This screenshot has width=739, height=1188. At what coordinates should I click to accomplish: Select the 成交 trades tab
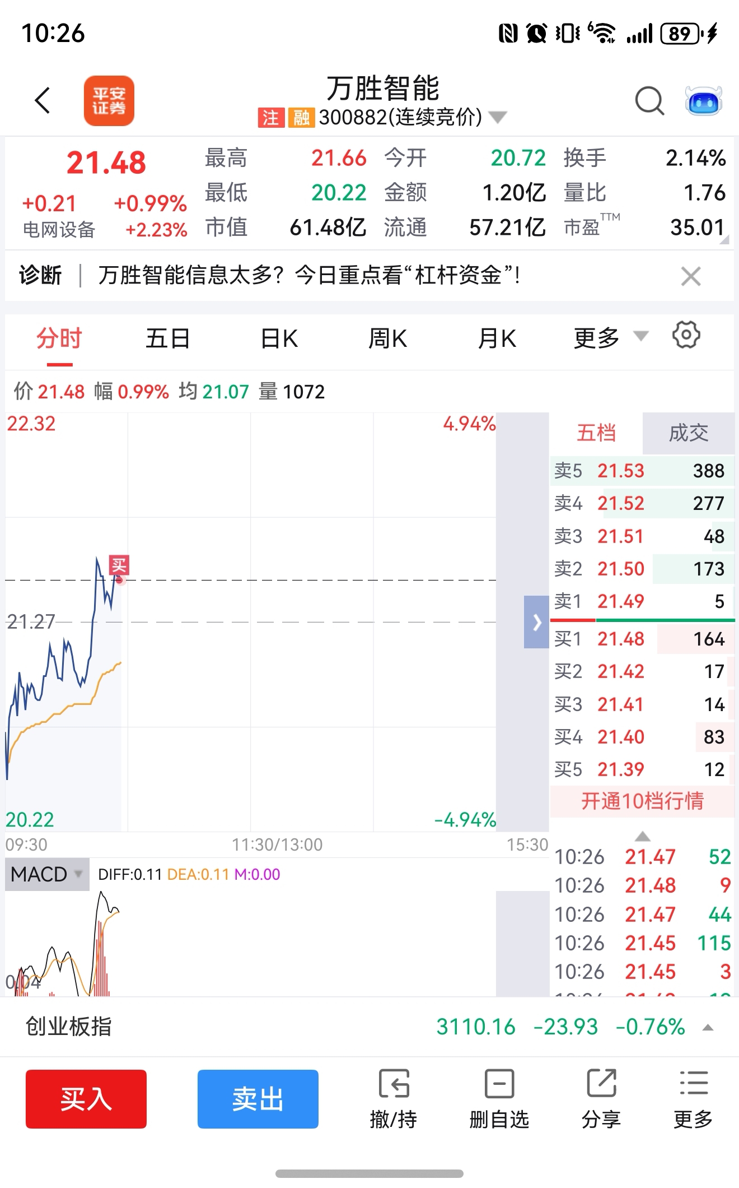(689, 433)
